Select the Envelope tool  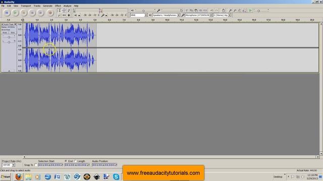click(x=64, y=11)
